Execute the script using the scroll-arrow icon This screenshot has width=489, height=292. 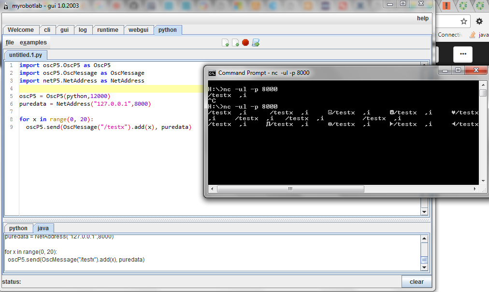256,42
